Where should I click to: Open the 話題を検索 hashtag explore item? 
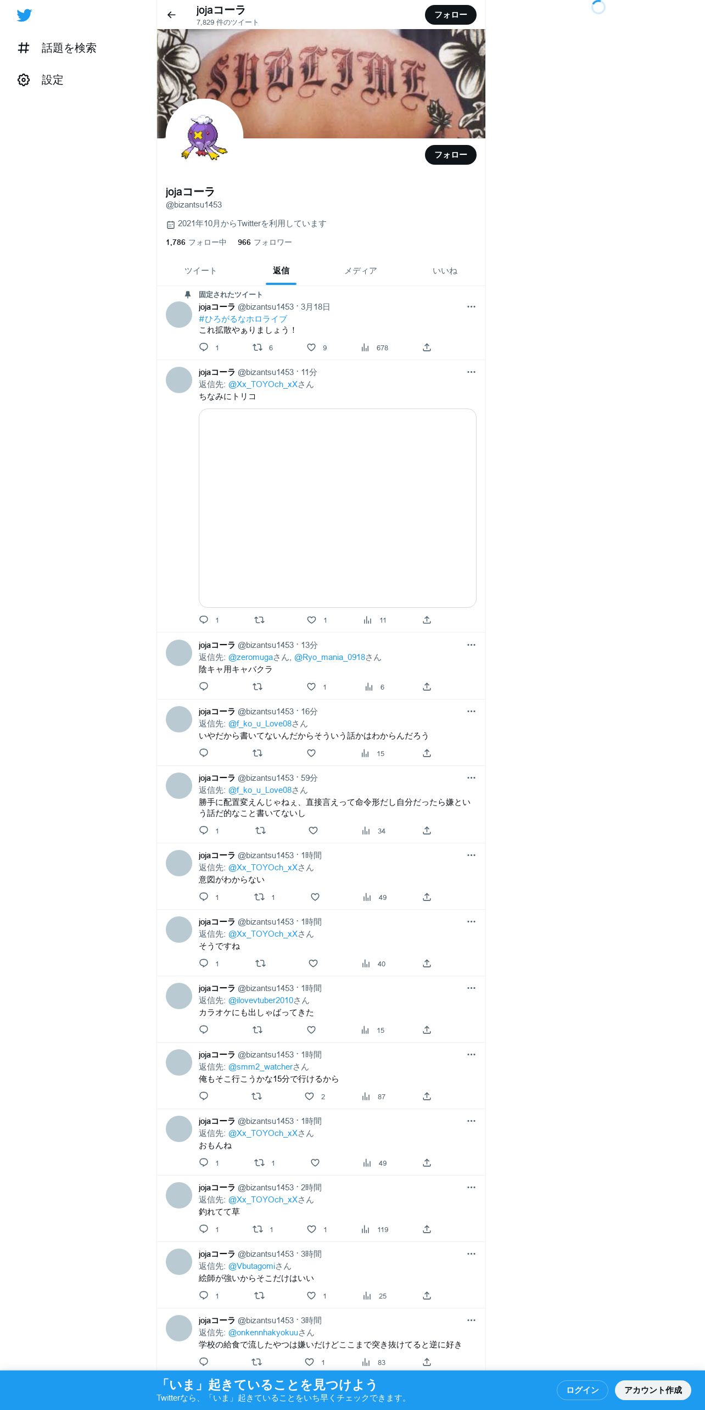click(x=57, y=48)
